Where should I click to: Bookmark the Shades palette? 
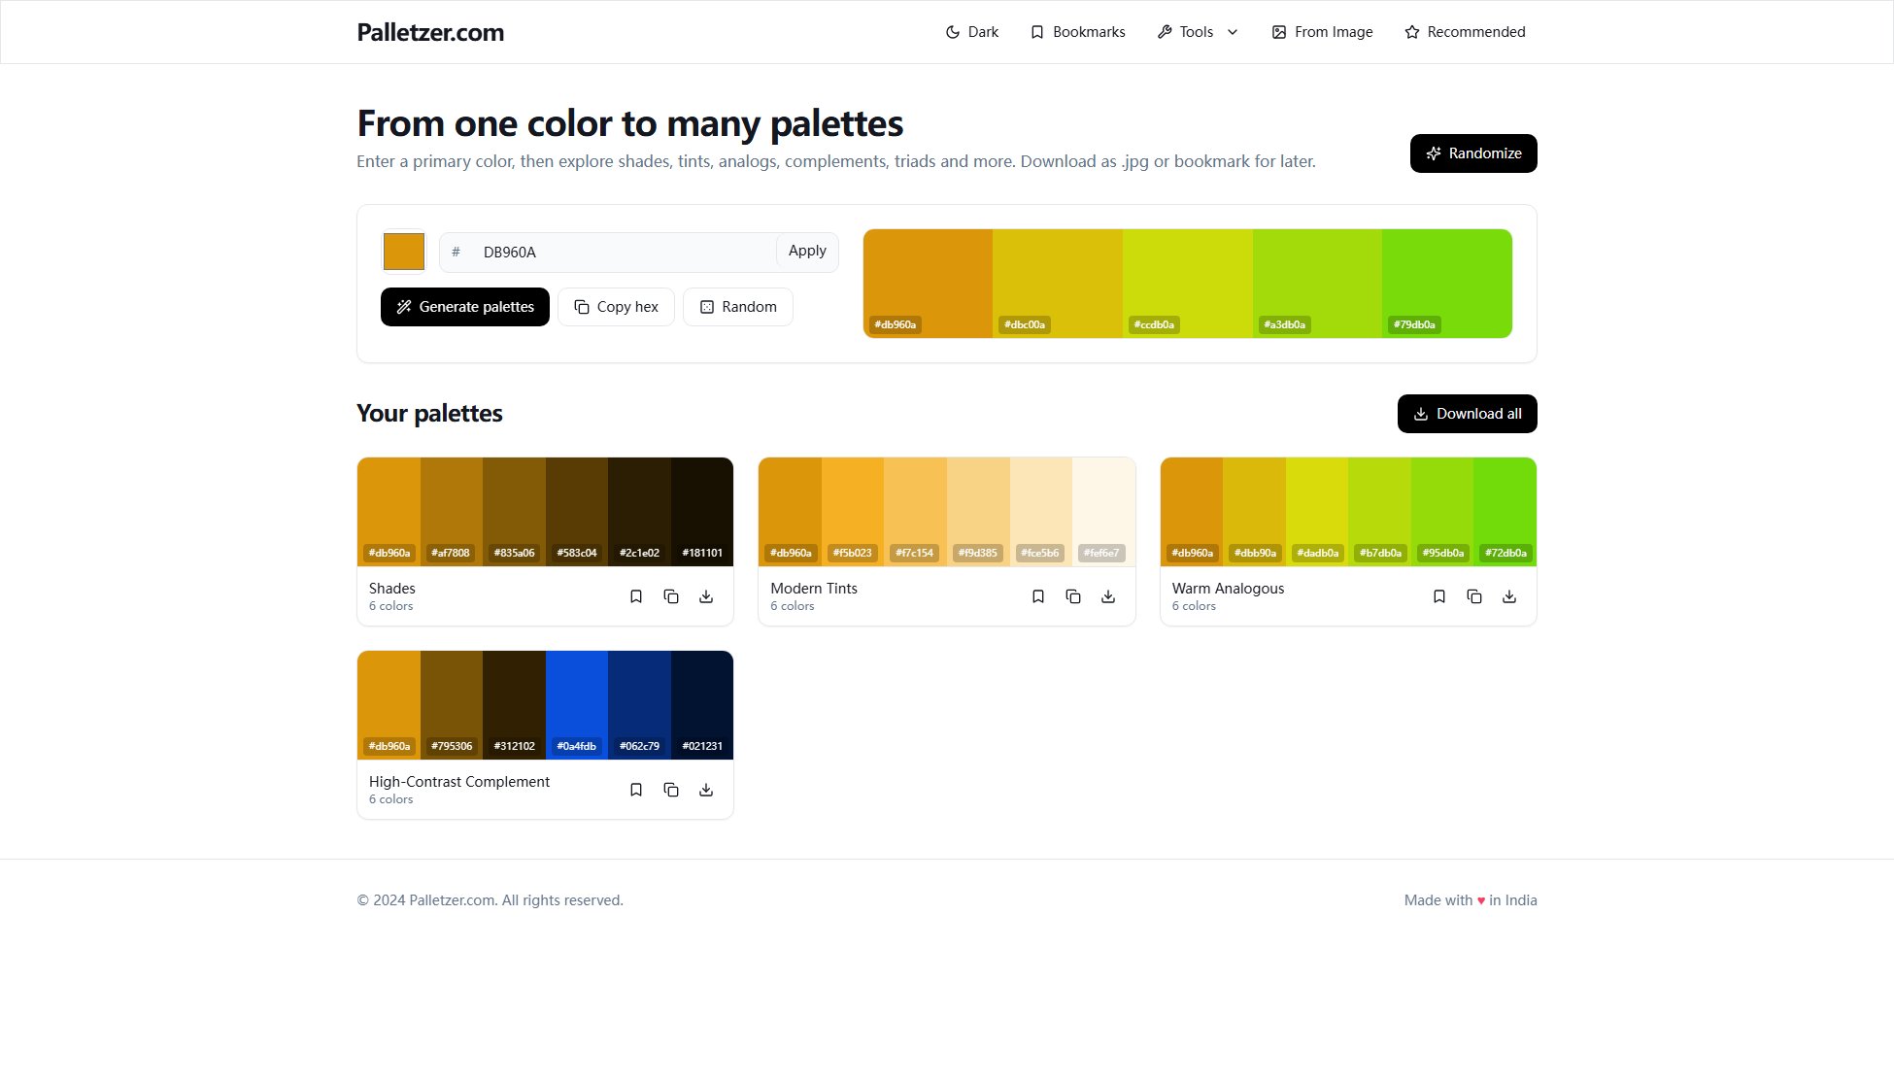click(636, 596)
